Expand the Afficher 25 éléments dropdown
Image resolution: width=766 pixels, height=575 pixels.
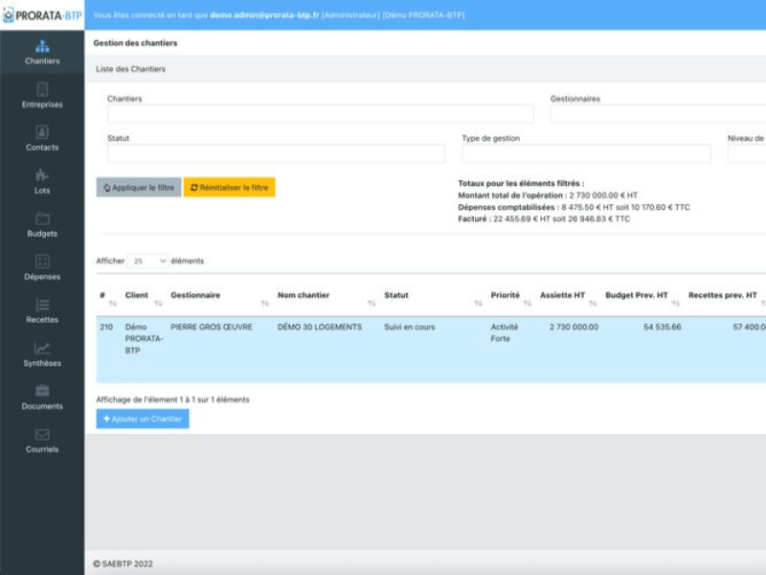148,261
